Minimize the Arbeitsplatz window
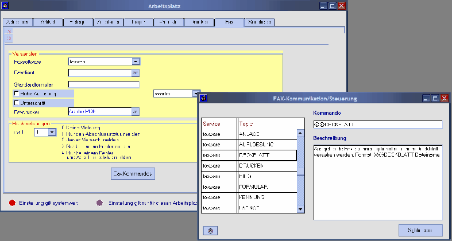Screen dimensions: 452x241 pos(323,6)
